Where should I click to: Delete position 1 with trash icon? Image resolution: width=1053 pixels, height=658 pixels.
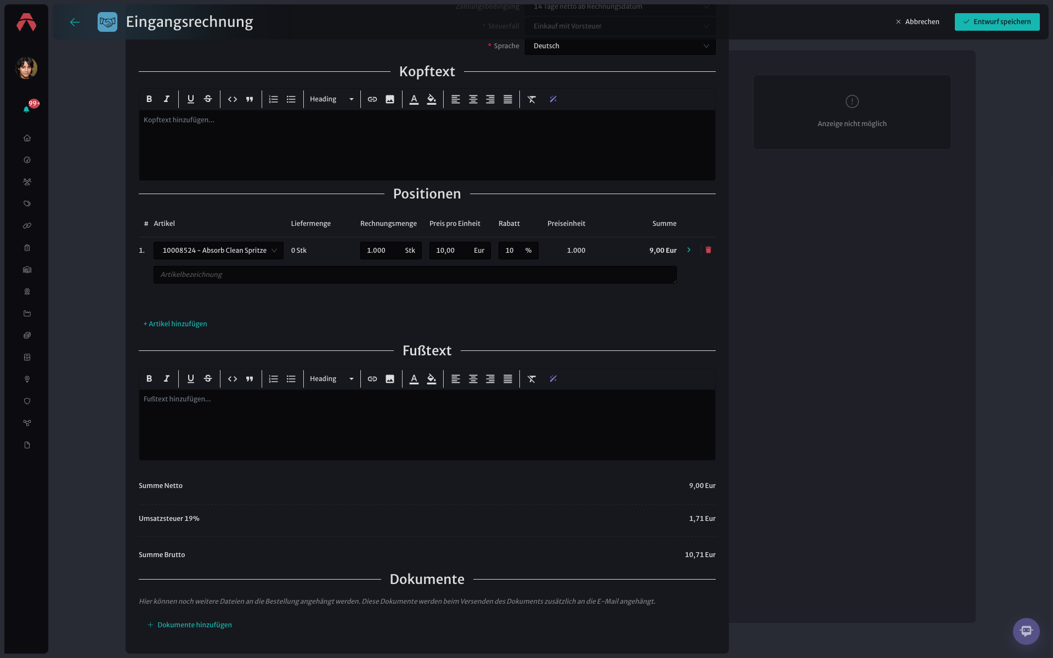tap(708, 250)
